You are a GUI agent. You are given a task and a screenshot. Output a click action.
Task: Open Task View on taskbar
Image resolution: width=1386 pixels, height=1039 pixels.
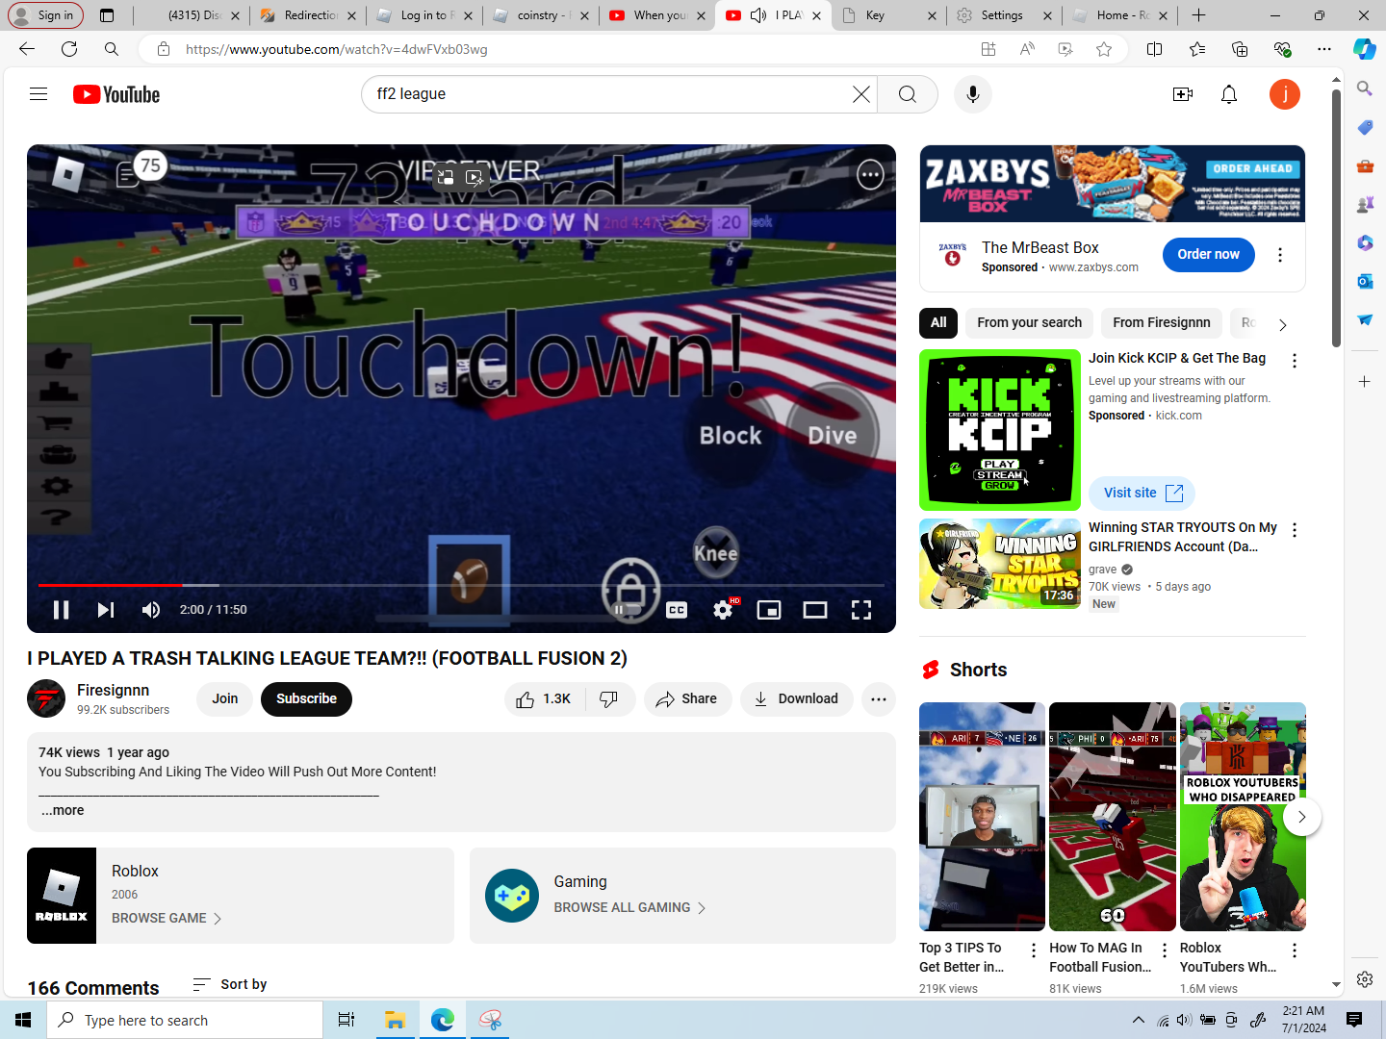click(x=346, y=1020)
